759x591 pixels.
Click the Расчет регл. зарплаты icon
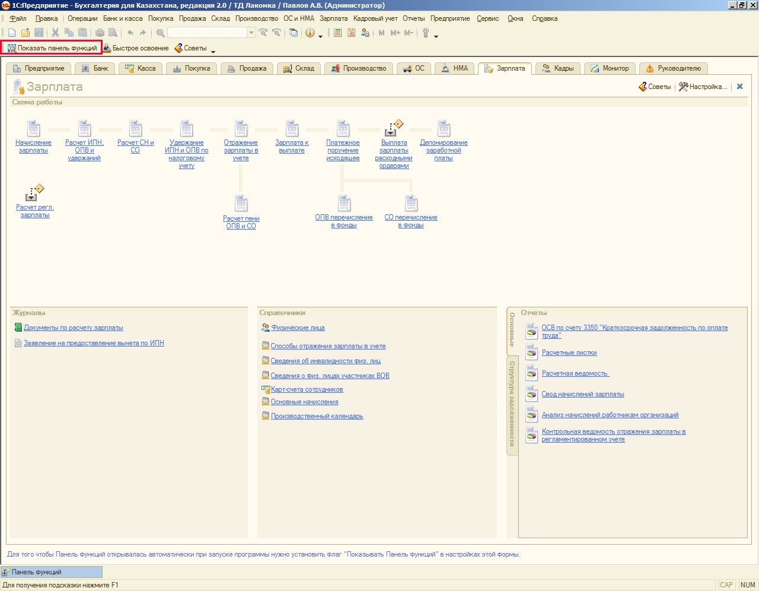click(34, 193)
